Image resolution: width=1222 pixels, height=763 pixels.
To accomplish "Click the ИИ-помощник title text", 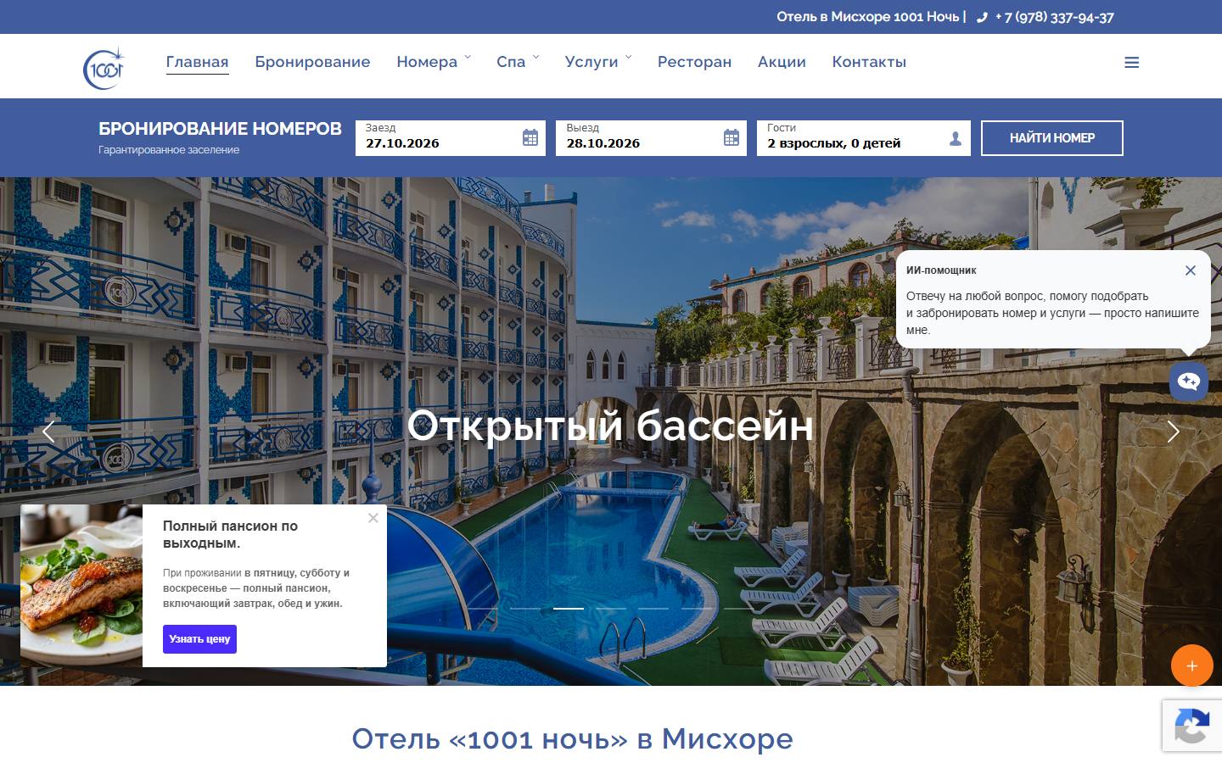I will 941,270.
